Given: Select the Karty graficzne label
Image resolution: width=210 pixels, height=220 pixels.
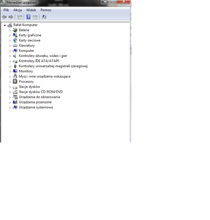Looking at the screenshot, I should [x=30, y=35].
